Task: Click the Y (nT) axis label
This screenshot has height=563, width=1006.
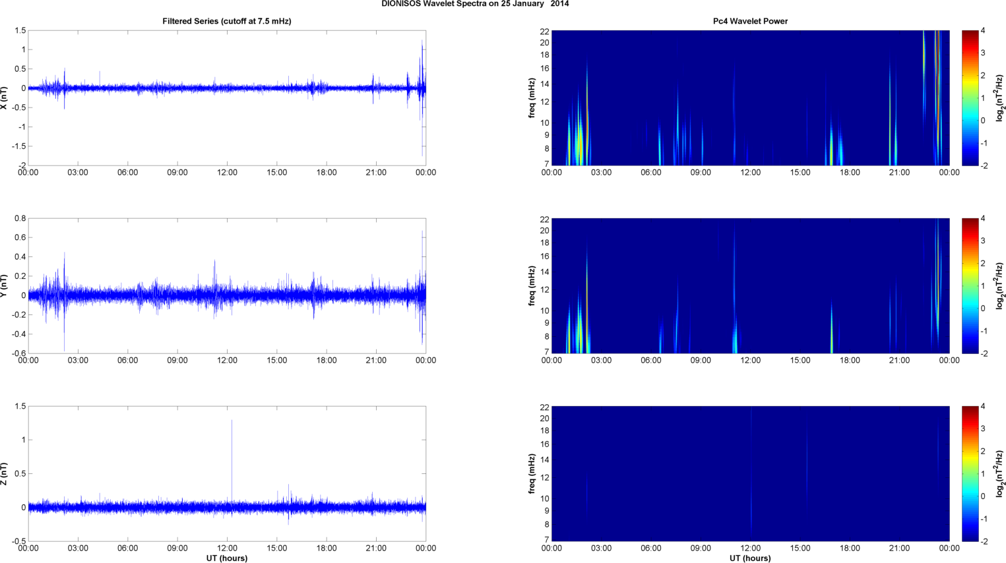Action: (x=4, y=285)
